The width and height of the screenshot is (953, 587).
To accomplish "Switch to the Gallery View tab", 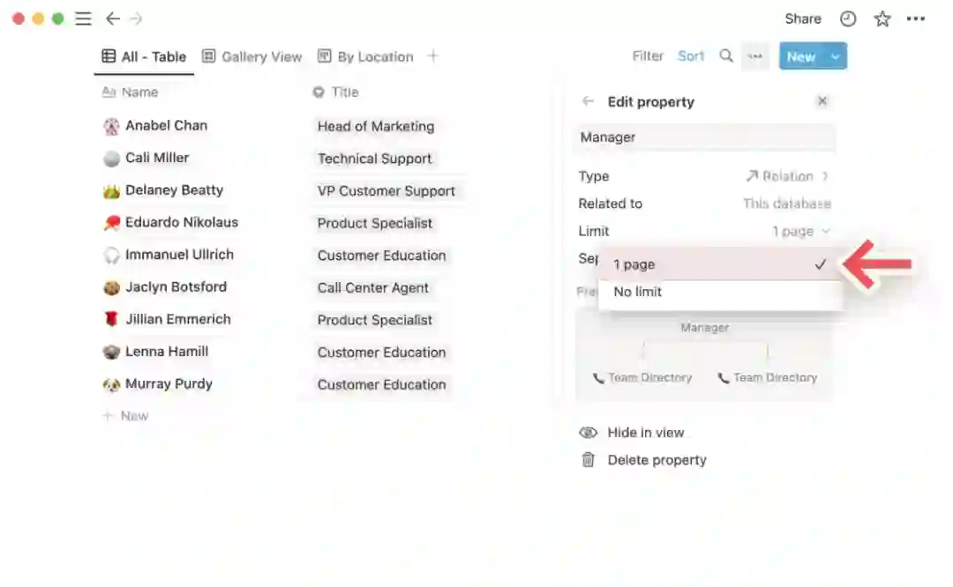I will pos(252,56).
